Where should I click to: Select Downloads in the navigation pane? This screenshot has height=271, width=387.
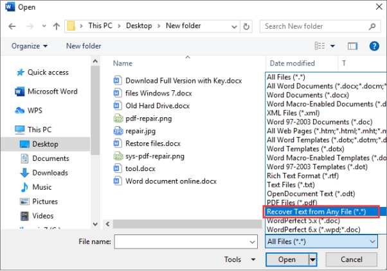pyautogui.click(x=50, y=172)
